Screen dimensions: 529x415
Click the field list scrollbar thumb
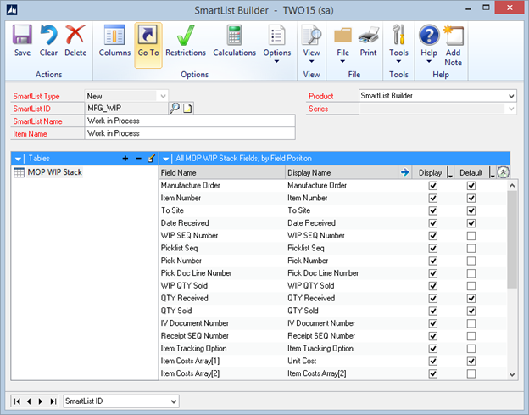pos(512,239)
